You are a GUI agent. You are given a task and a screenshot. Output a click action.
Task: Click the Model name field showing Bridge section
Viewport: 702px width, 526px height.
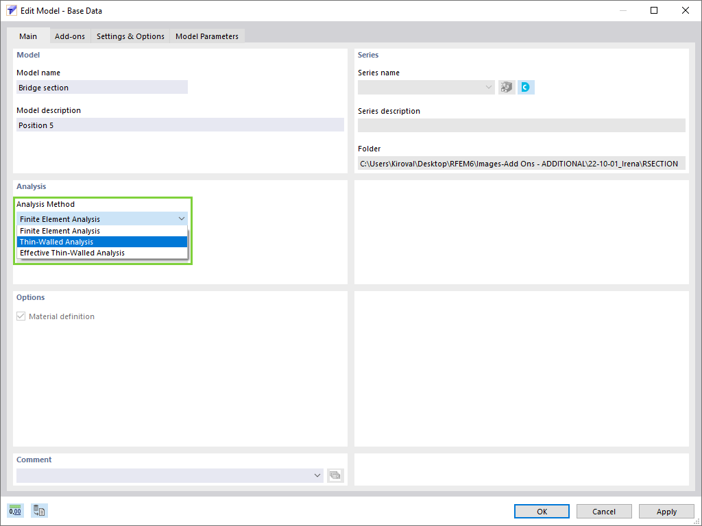point(101,87)
